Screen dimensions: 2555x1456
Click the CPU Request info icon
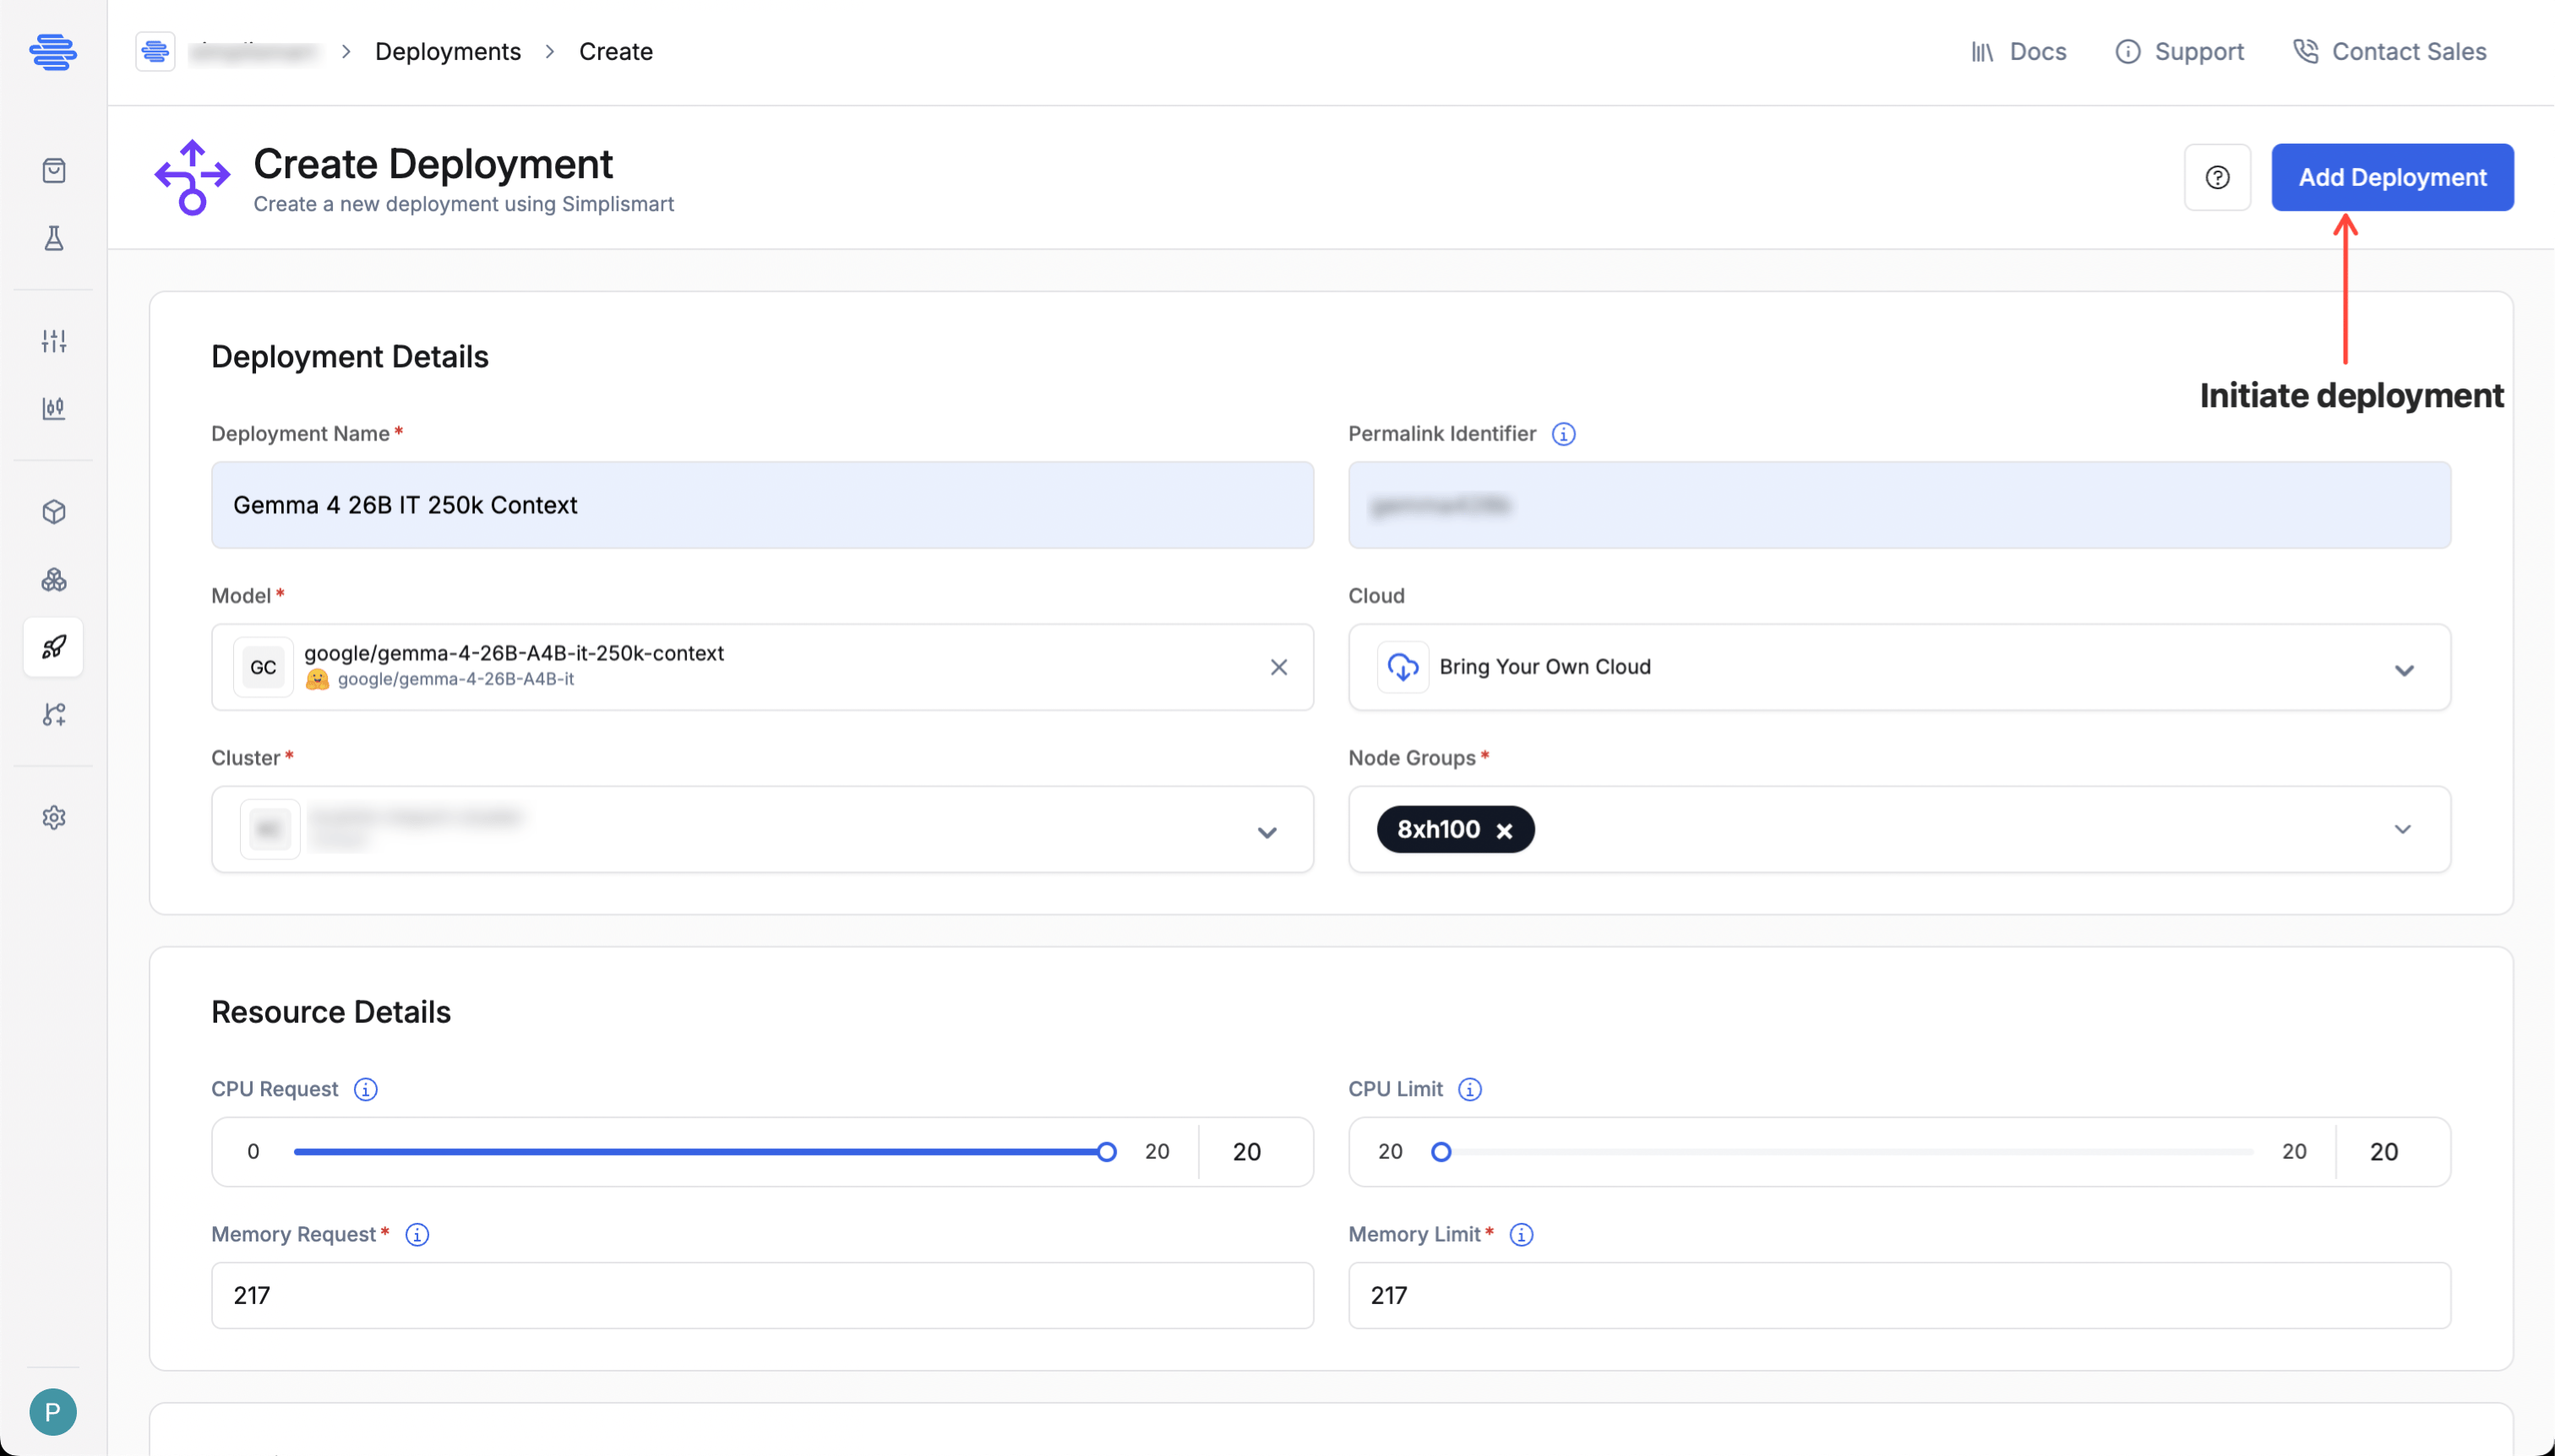tap(366, 1089)
